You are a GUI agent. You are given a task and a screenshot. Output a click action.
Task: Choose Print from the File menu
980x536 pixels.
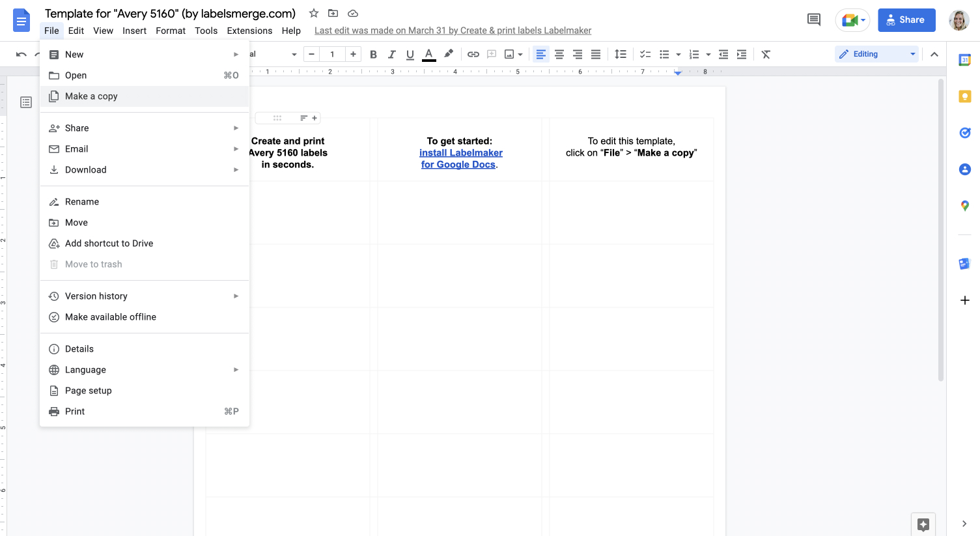point(145,412)
